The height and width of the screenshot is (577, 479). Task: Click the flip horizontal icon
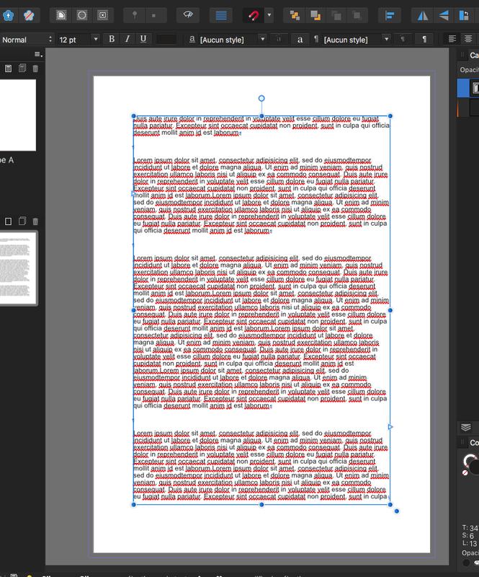point(423,15)
